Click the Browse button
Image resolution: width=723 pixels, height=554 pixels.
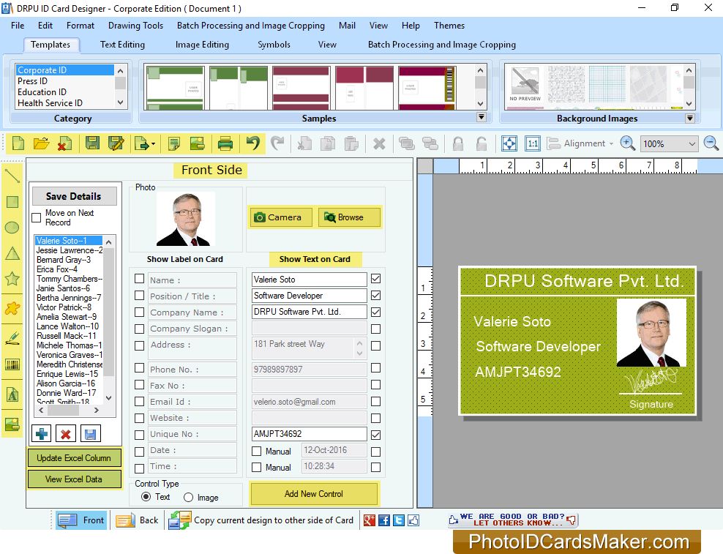pyautogui.click(x=349, y=217)
